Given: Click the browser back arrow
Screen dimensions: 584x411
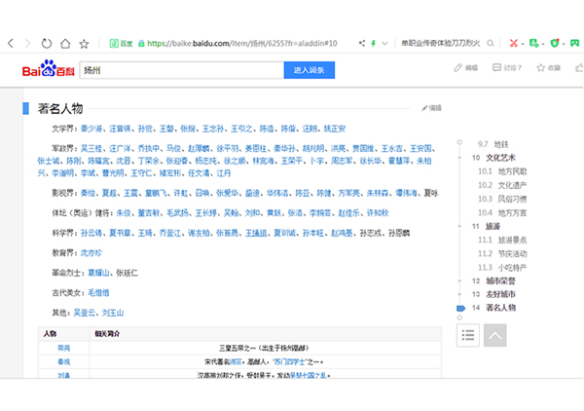Looking at the screenshot, I should (x=10, y=44).
